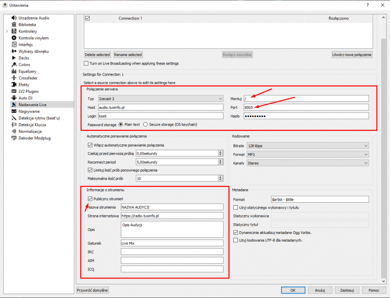This screenshot has height=298, width=390.
Task: Click Utwórz nowe połączenie button
Action: 352,55
